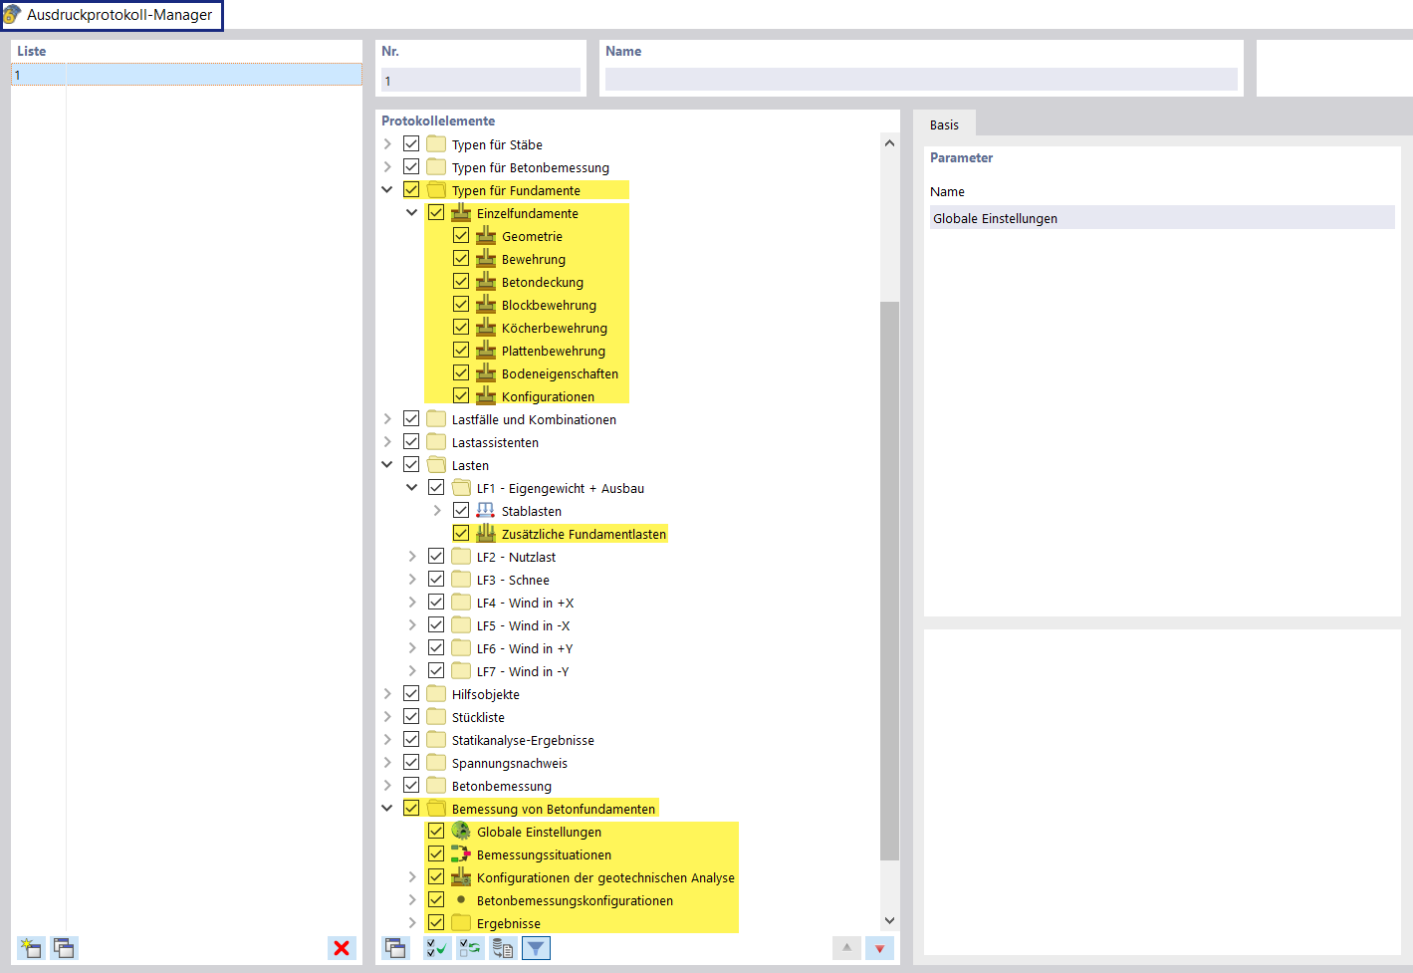Uncheck the Typen für Stäbe checkbox
1413x973 pixels.
[x=411, y=143]
